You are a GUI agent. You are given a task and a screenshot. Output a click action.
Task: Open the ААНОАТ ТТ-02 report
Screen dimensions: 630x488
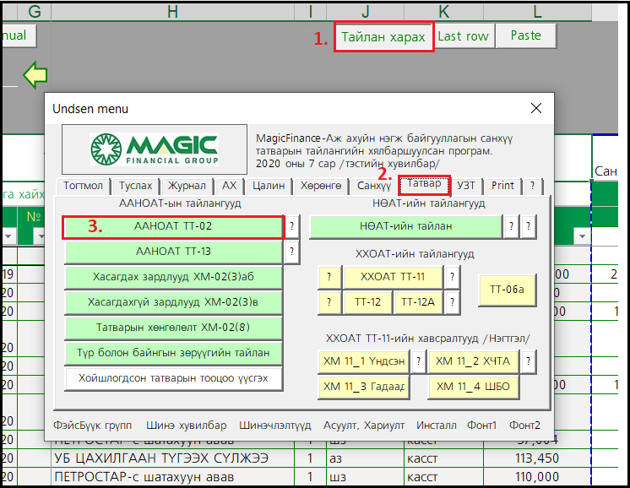pos(173,227)
